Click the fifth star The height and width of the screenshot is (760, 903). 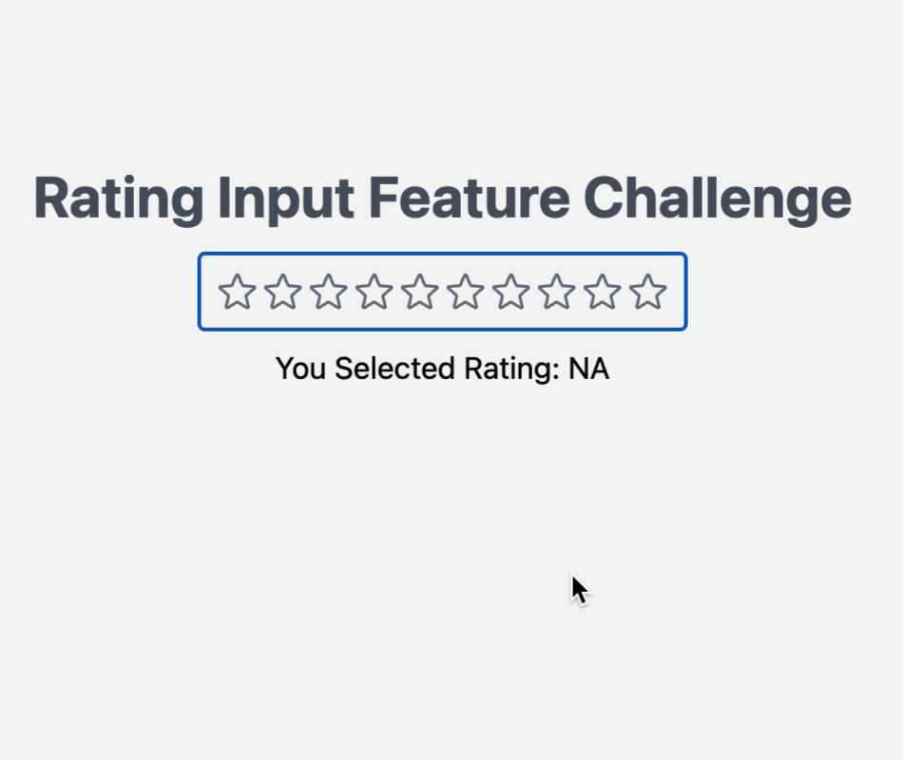tap(420, 293)
